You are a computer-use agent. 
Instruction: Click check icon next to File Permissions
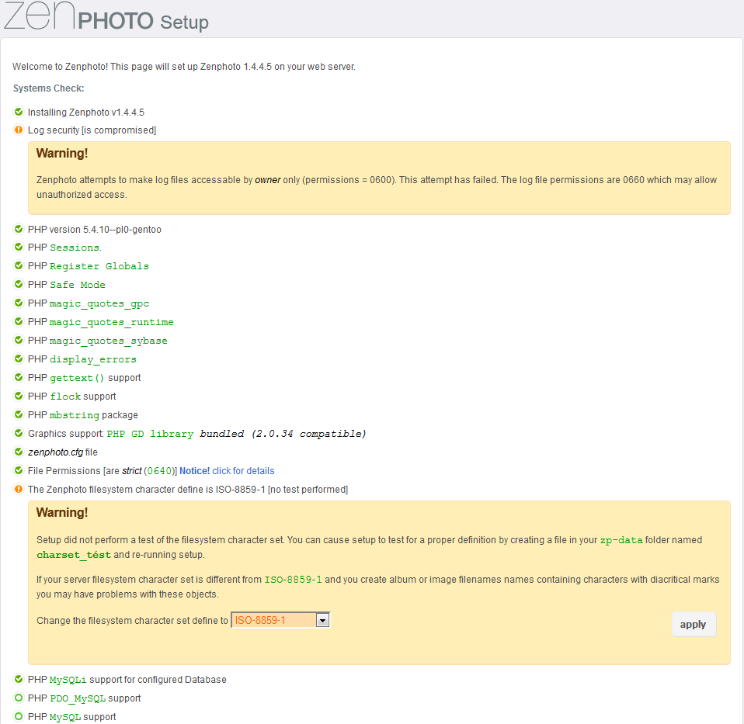click(x=19, y=470)
